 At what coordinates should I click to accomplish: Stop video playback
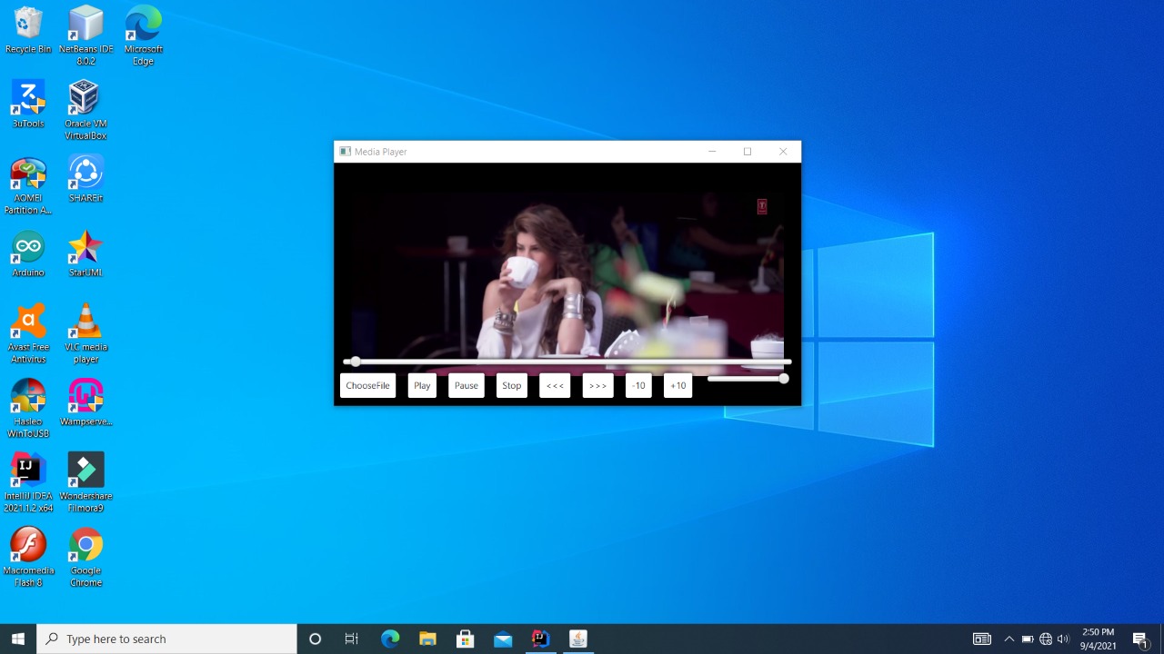pos(511,385)
